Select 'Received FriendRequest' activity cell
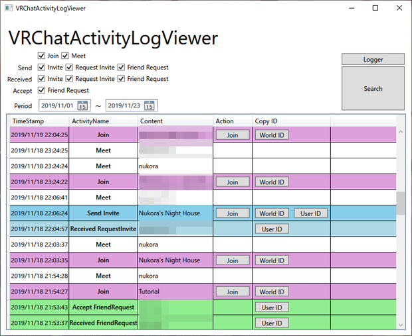Screen dimensions: 412x336 (103, 323)
